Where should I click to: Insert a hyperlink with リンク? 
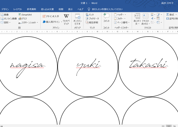[x=90, y=15]
